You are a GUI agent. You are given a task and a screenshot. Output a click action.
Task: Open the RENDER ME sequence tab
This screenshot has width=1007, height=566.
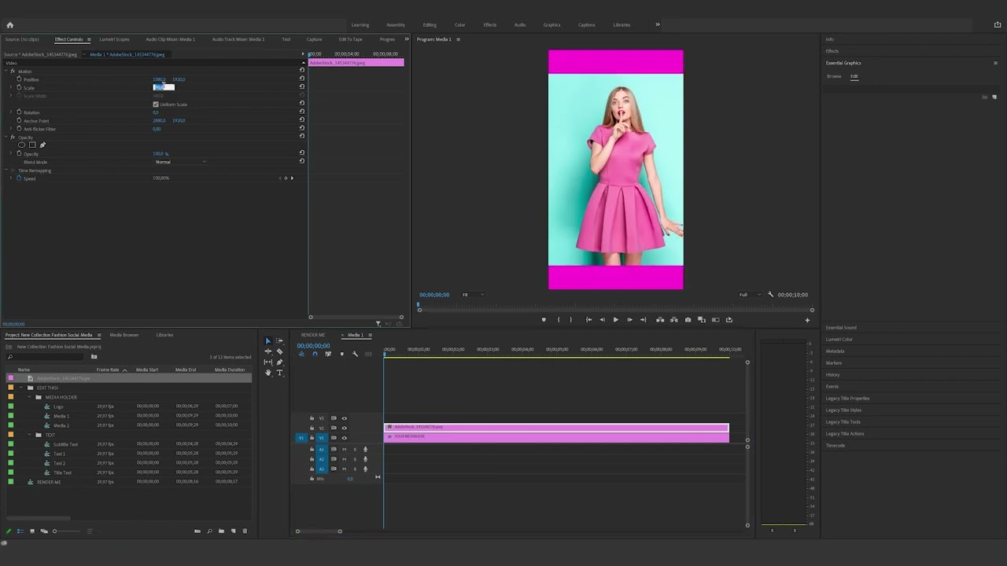(313, 335)
